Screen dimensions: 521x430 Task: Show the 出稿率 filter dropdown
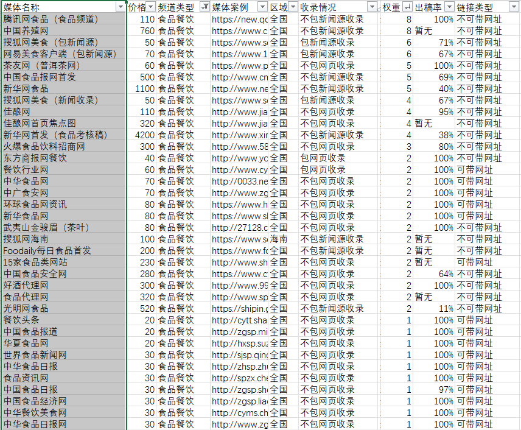pyautogui.click(x=449, y=7)
